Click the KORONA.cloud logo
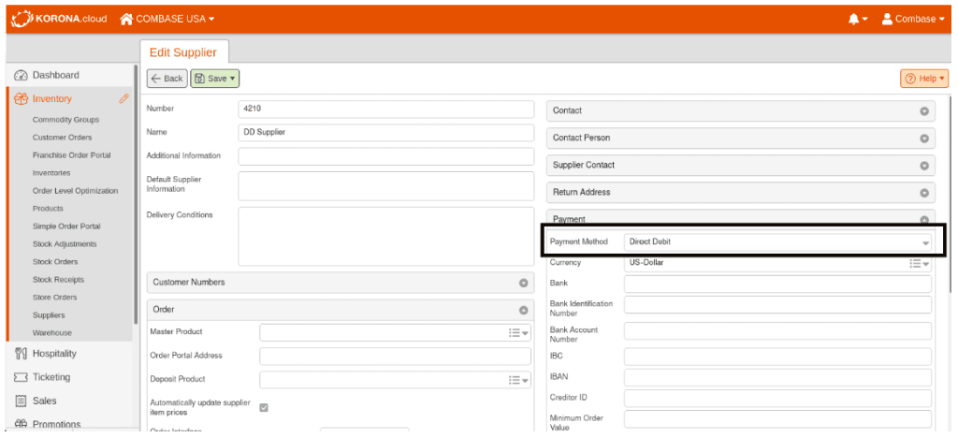 [x=59, y=19]
